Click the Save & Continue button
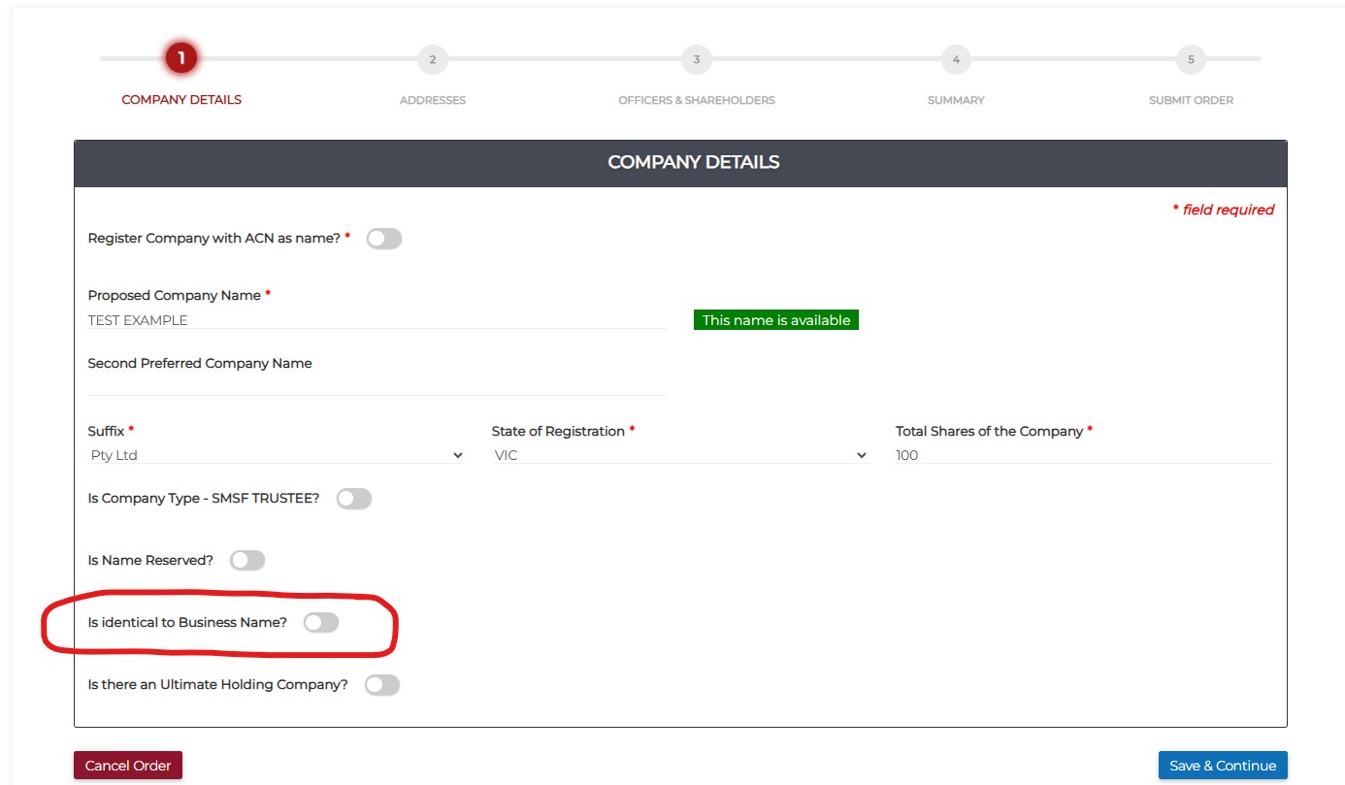Image resolution: width=1345 pixels, height=785 pixels. point(1222,766)
